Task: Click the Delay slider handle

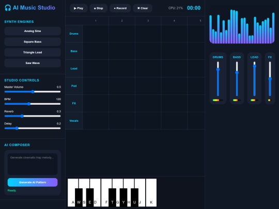Action: tap(17, 128)
